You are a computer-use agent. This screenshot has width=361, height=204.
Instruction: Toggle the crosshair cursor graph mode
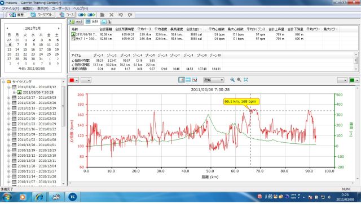point(182,80)
